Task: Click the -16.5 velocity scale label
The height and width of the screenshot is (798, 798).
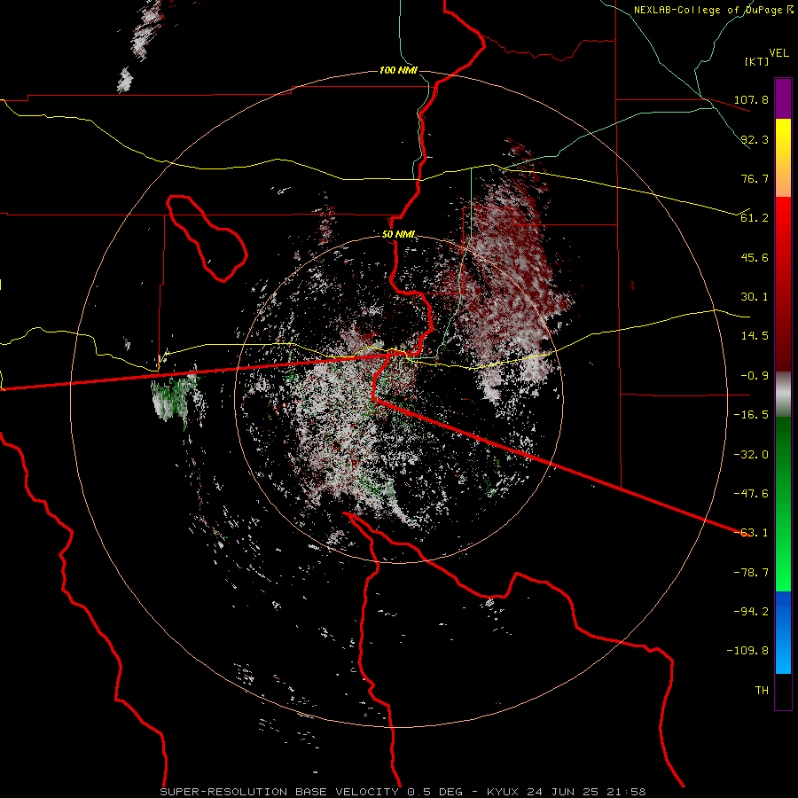Action: tap(751, 414)
